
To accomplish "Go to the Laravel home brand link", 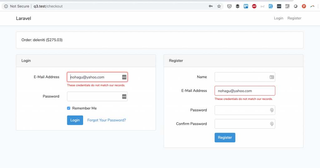I will pyautogui.click(x=23, y=18).
